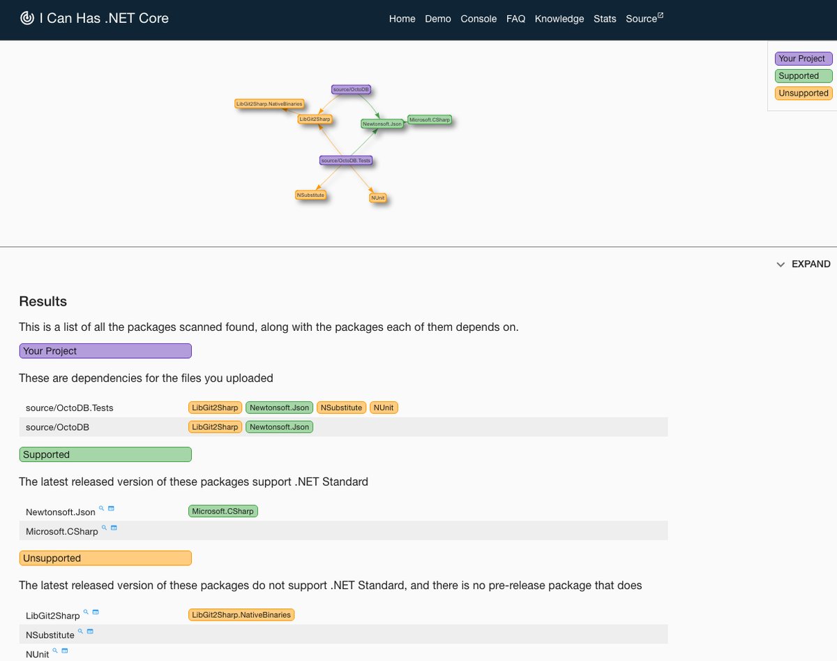Click the Newtonsoft.Json package name in Supported
Screen dimensions: 837x661
pyautogui.click(x=61, y=512)
